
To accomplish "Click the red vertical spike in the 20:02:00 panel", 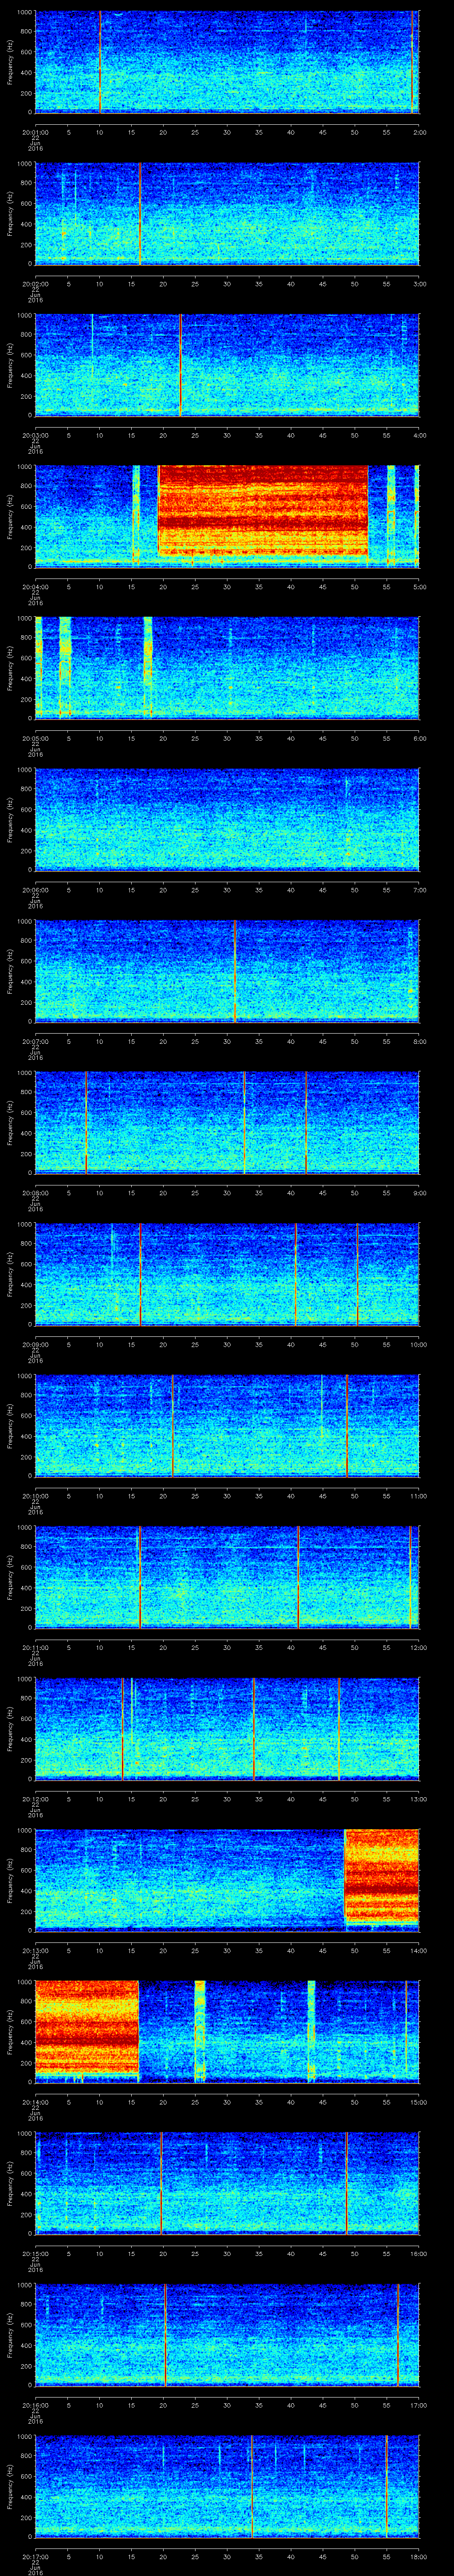I will tap(140, 213).
